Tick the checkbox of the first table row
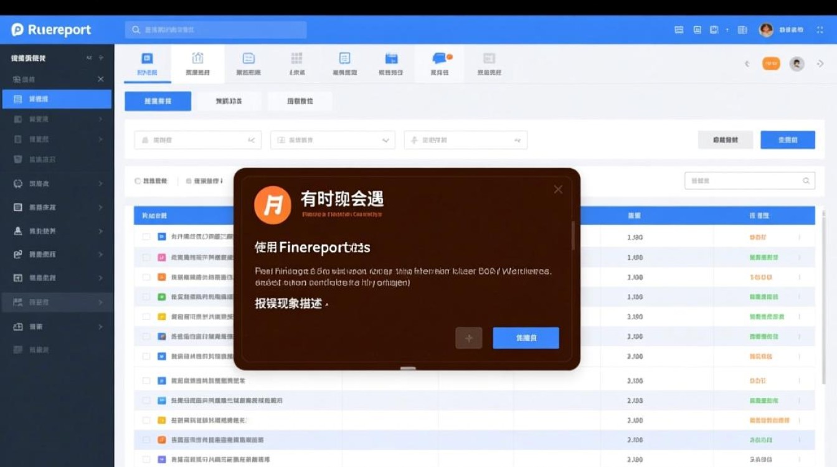 pos(146,237)
